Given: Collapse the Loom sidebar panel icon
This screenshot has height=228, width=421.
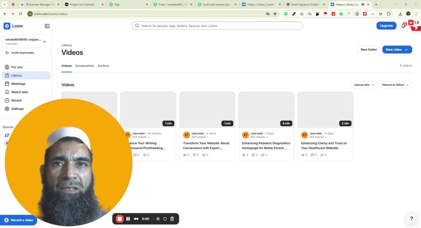Looking at the screenshot, I should point(47,26).
